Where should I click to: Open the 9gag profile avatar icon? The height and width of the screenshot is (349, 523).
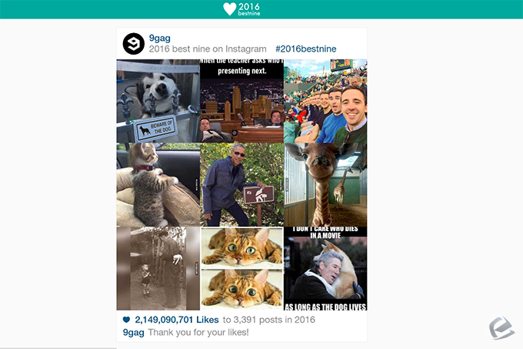click(133, 44)
